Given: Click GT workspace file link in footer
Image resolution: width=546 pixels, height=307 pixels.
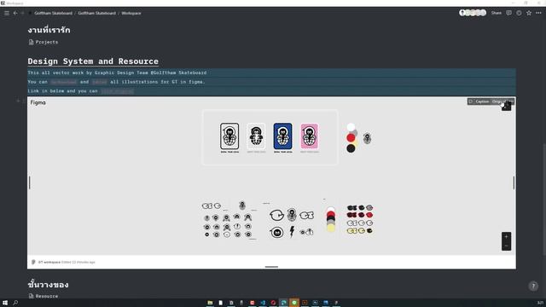Looking at the screenshot, I should coord(49,262).
